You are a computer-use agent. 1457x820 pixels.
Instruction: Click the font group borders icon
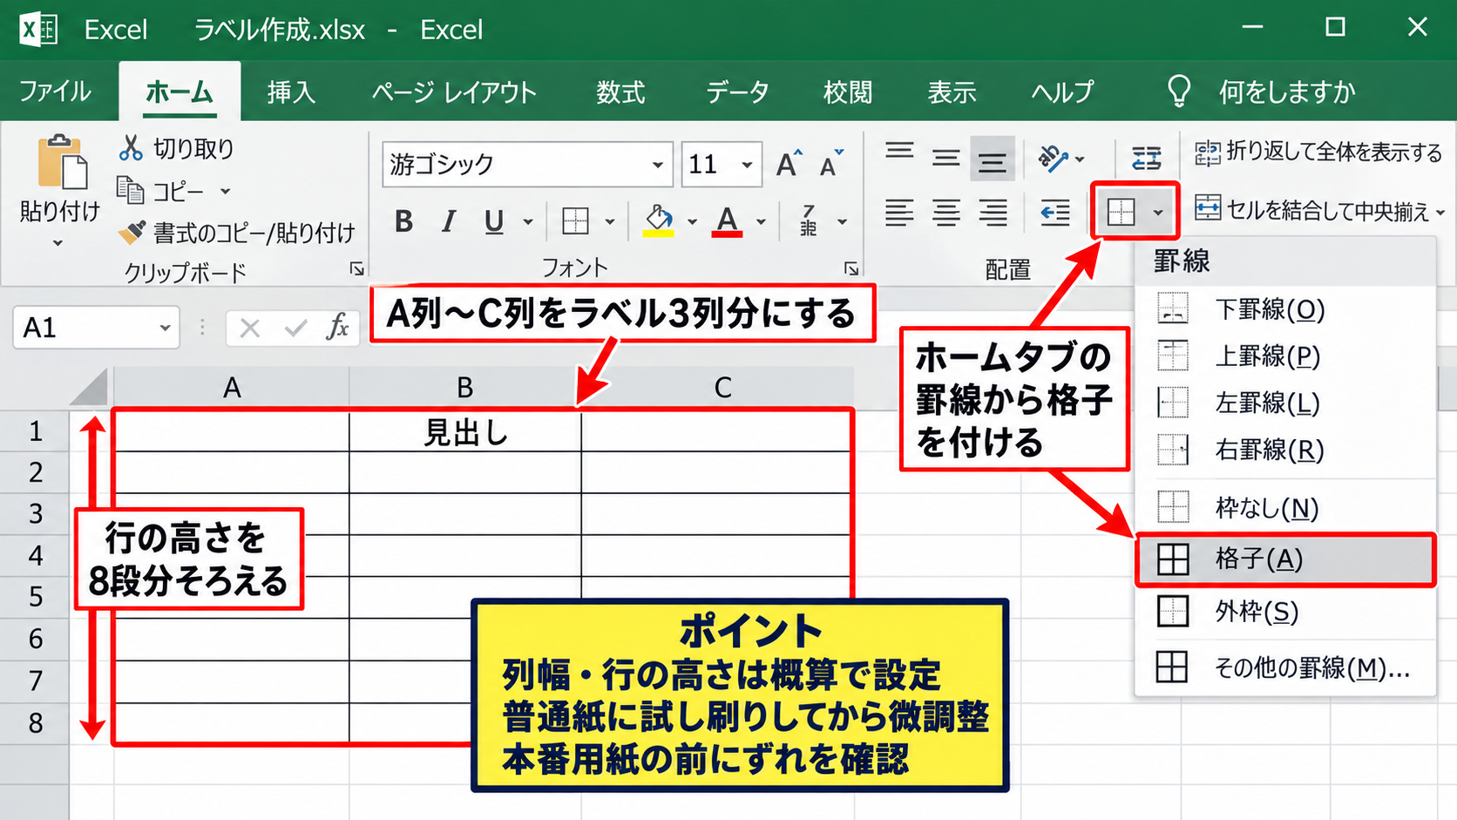(575, 221)
